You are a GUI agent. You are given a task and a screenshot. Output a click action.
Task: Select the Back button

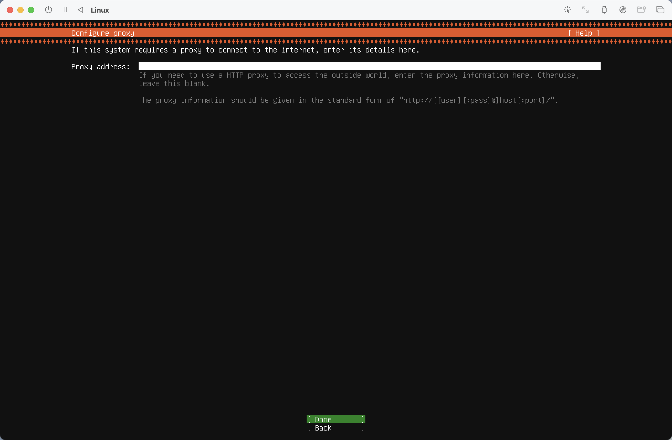pyautogui.click(x=336, y=428)
